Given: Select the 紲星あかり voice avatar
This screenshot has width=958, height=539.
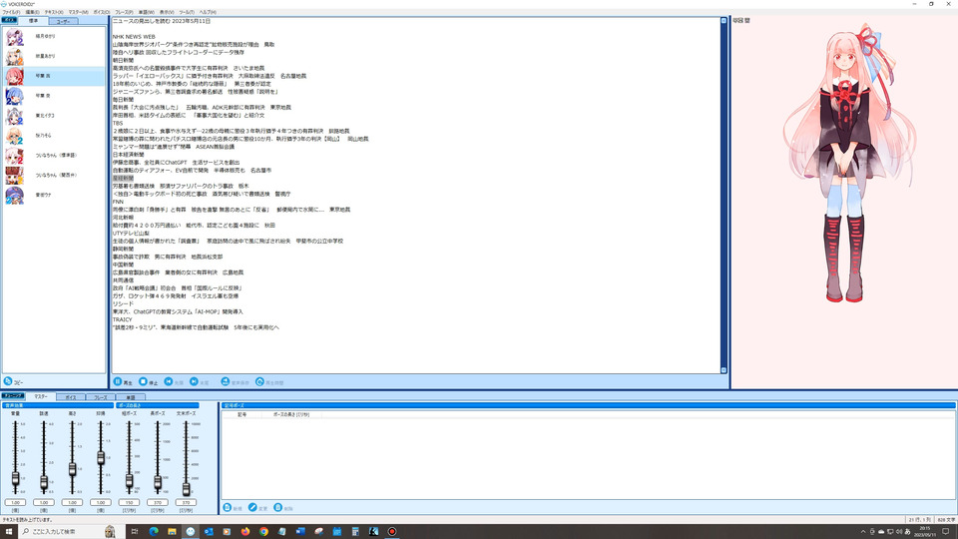Looking at the screenshot, I should [15, 56].
